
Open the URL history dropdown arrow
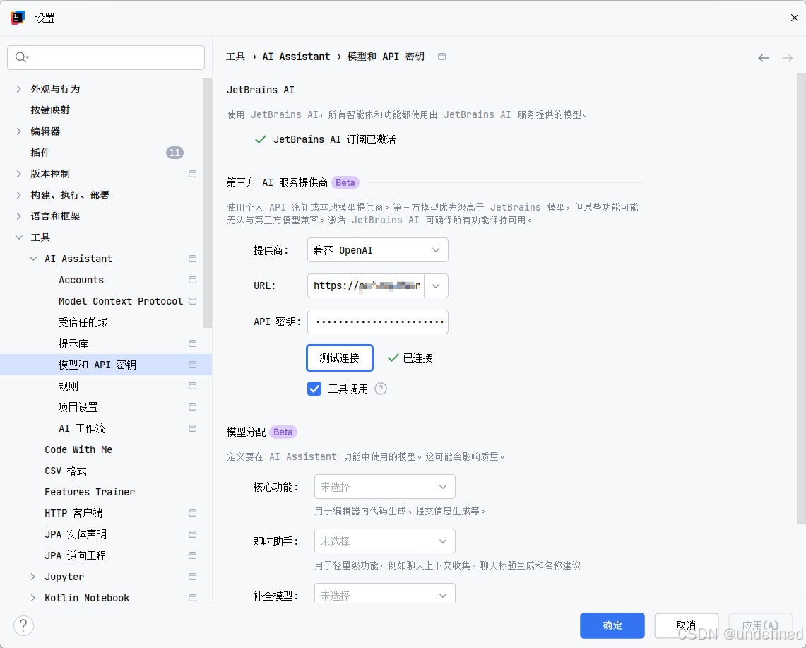click(x=436, y=286)
